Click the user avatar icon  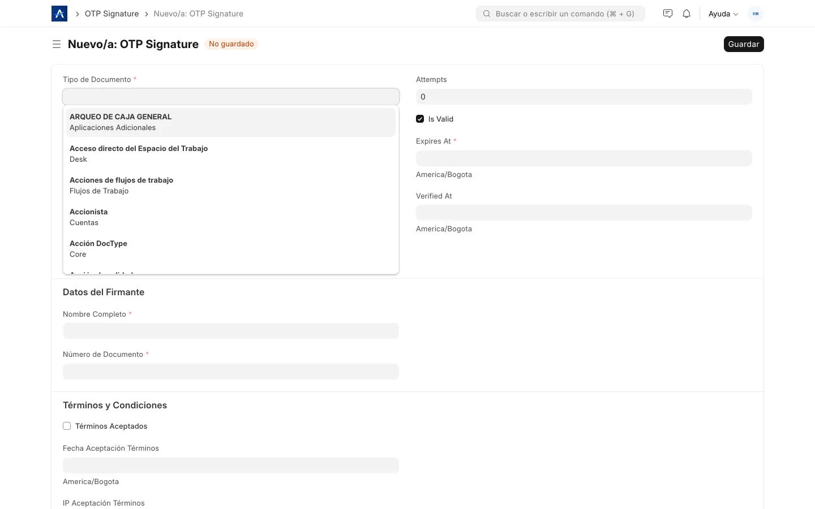pyautogui.click(x=756, y=14)
